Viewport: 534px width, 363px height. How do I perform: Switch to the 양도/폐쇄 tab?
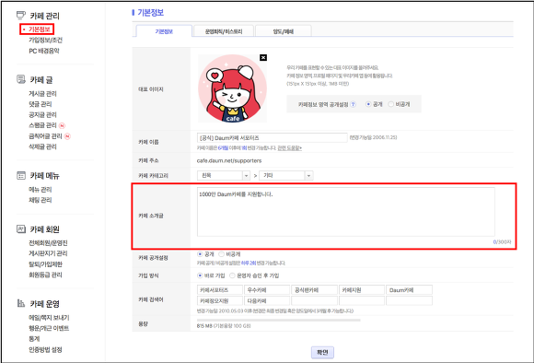pos(283,31)
